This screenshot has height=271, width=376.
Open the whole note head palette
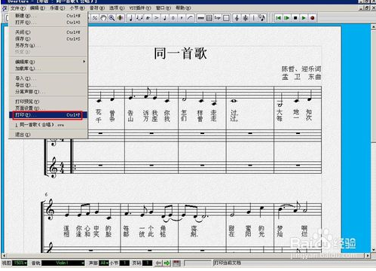173,18
